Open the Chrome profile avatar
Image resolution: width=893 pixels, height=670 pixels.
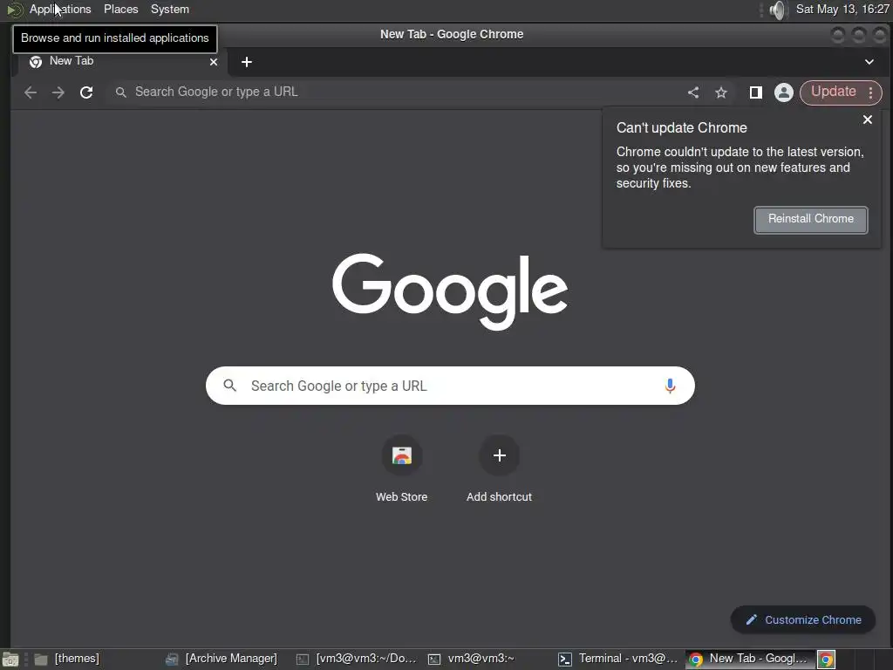point(784,92)
